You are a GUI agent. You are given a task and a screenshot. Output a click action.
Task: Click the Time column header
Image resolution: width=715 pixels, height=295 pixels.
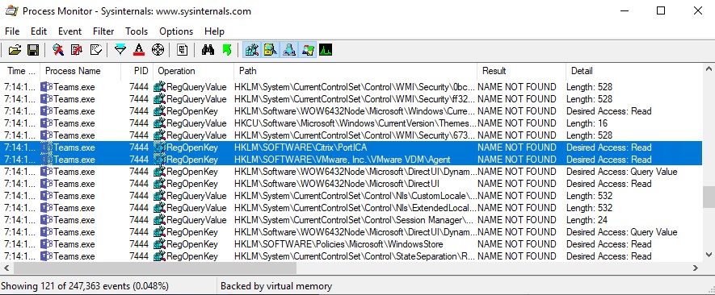[20, 71]
